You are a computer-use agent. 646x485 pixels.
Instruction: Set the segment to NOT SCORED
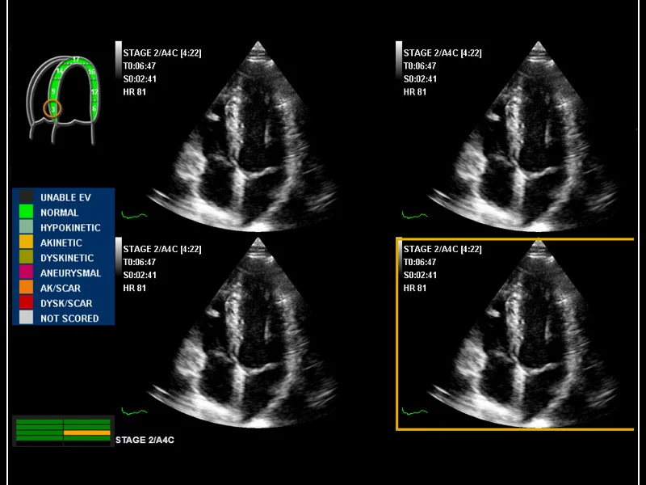pos(63,318)
